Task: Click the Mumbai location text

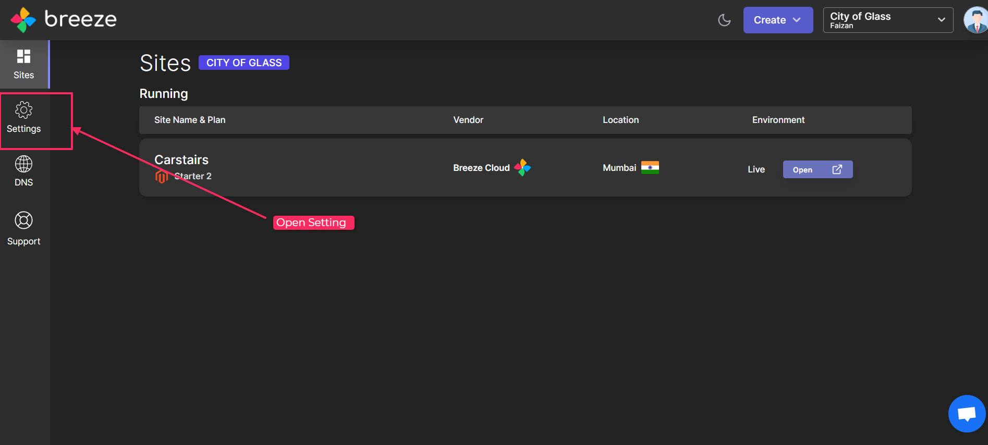Action: pyautogui.click(x=619, y=168)
